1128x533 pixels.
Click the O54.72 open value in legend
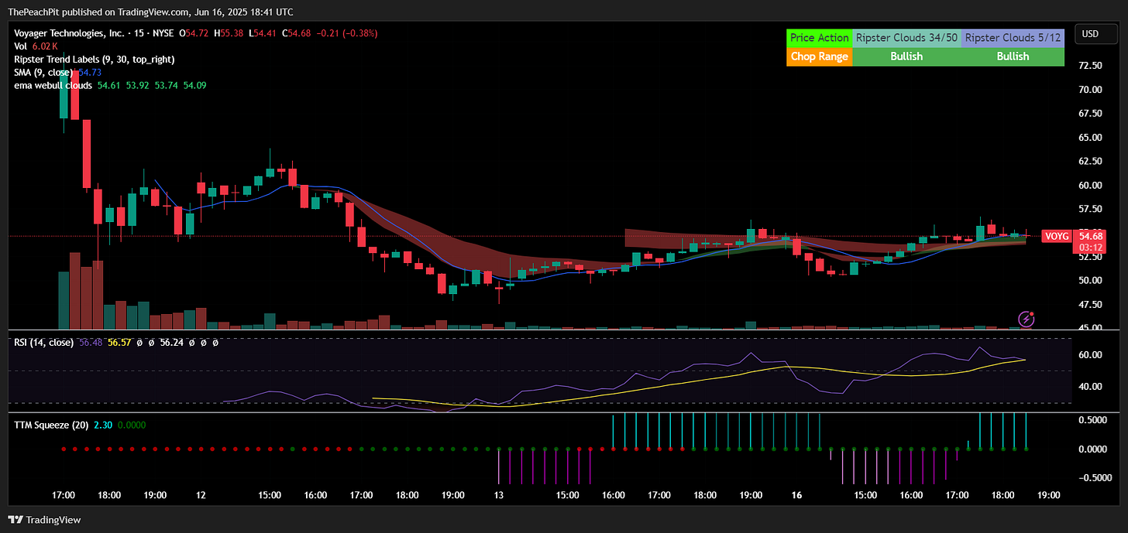(193, 33)
